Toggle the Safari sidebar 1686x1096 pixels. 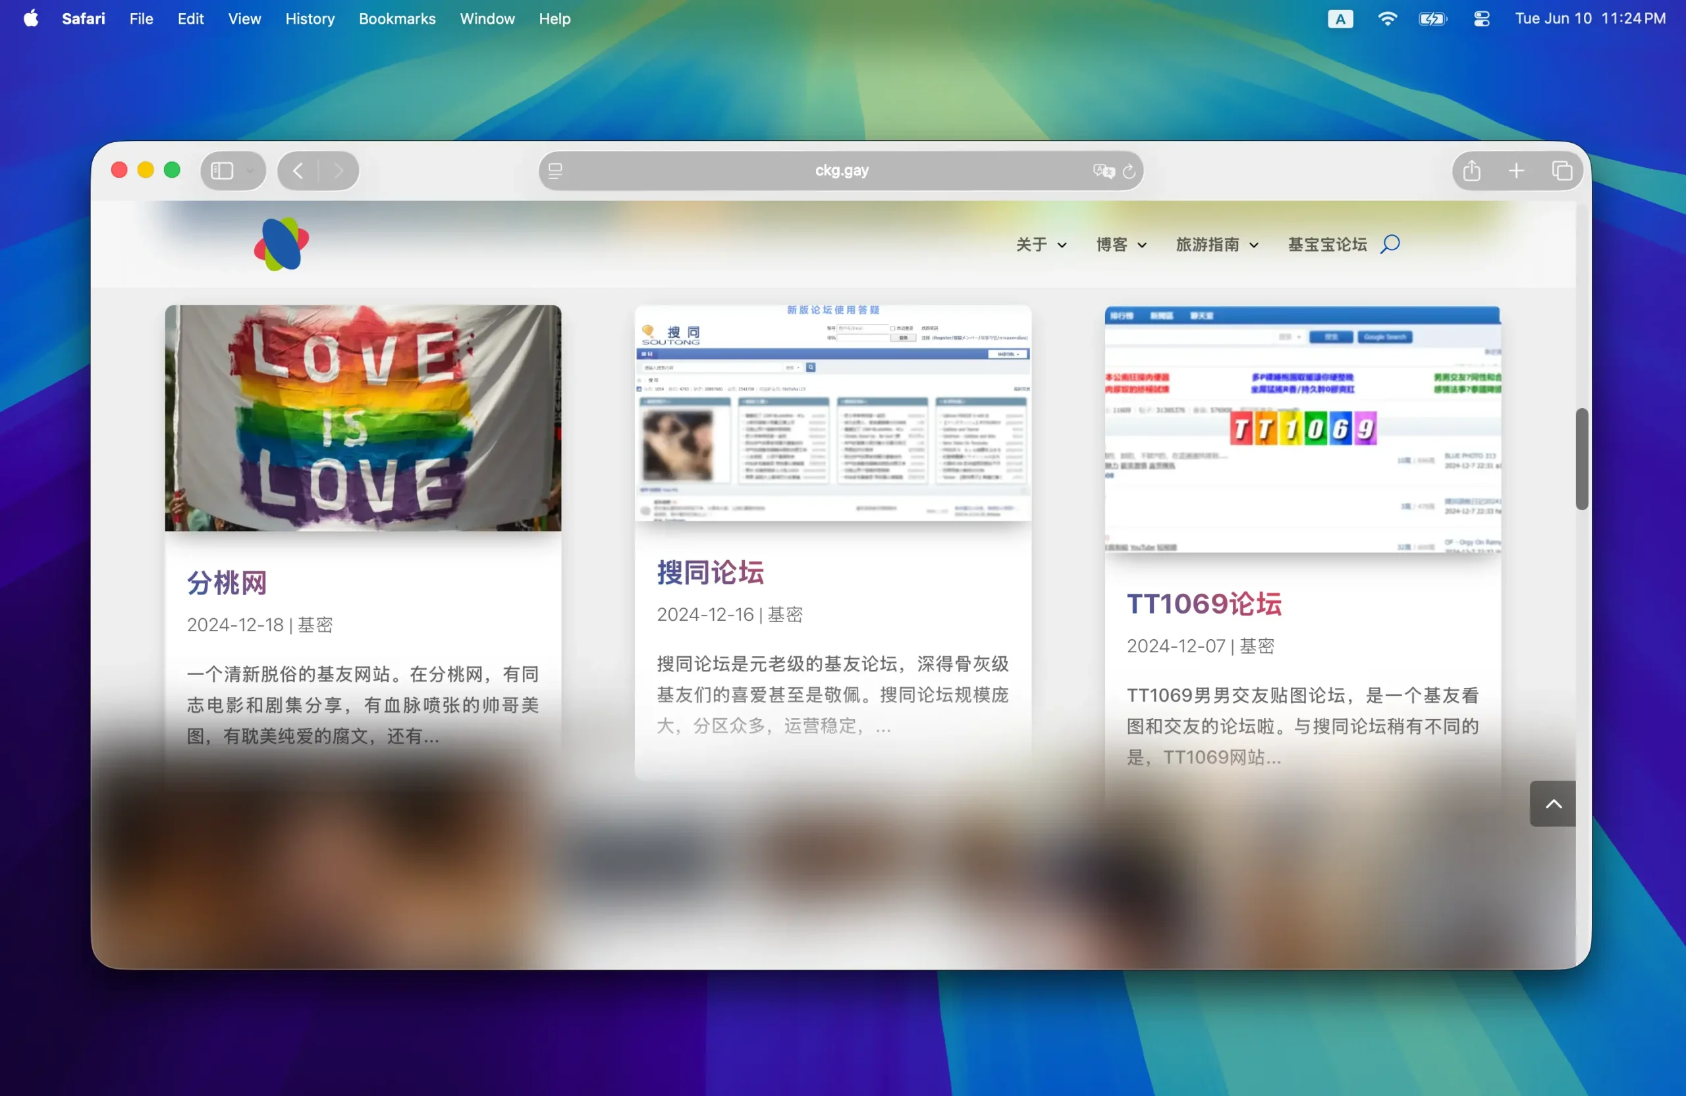(222, 170)
